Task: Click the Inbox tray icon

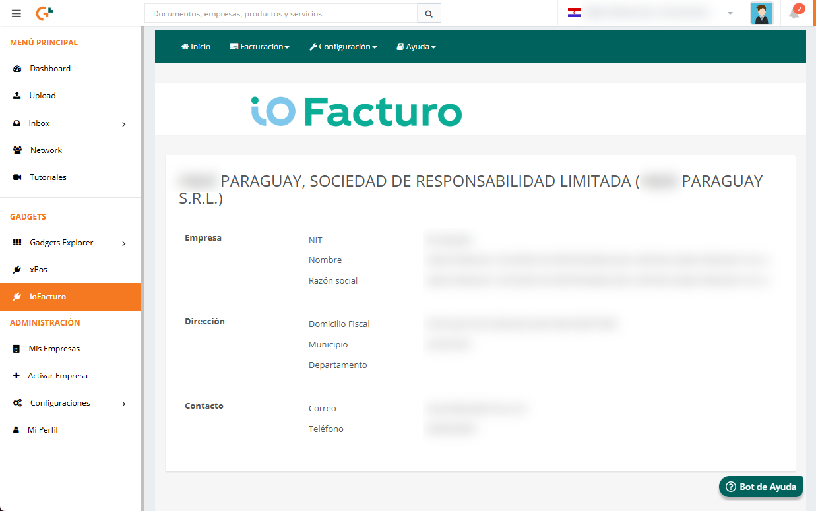Action: point(17,123)
